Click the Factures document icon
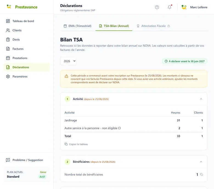Image resolution: width=214 pixels, height=189 pixels. [8, 49]
